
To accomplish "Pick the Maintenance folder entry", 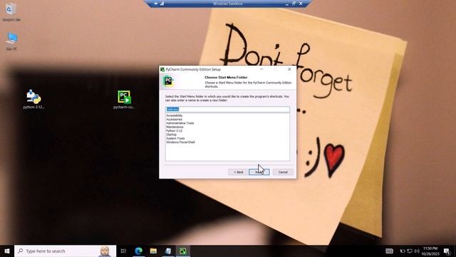I will (x=175, y=127).
